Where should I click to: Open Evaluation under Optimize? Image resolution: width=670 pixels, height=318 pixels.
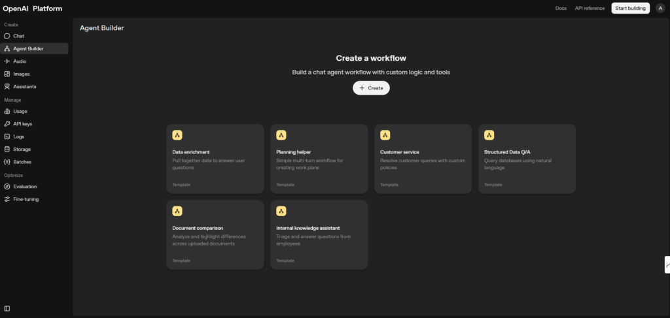point(25,187)
